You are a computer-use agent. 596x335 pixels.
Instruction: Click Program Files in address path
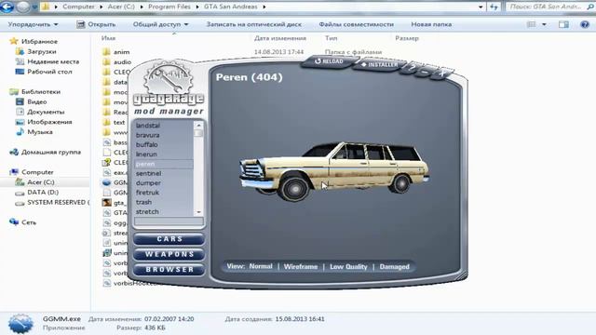pos(169,7)
